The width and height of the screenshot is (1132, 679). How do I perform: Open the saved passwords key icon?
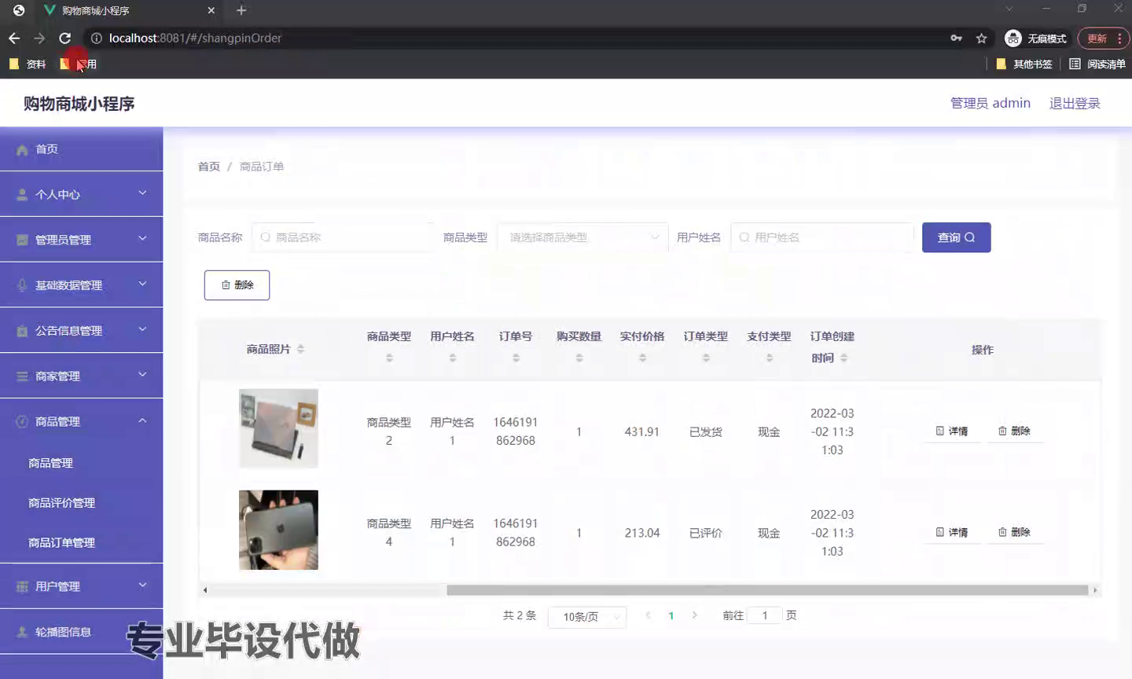956,38
